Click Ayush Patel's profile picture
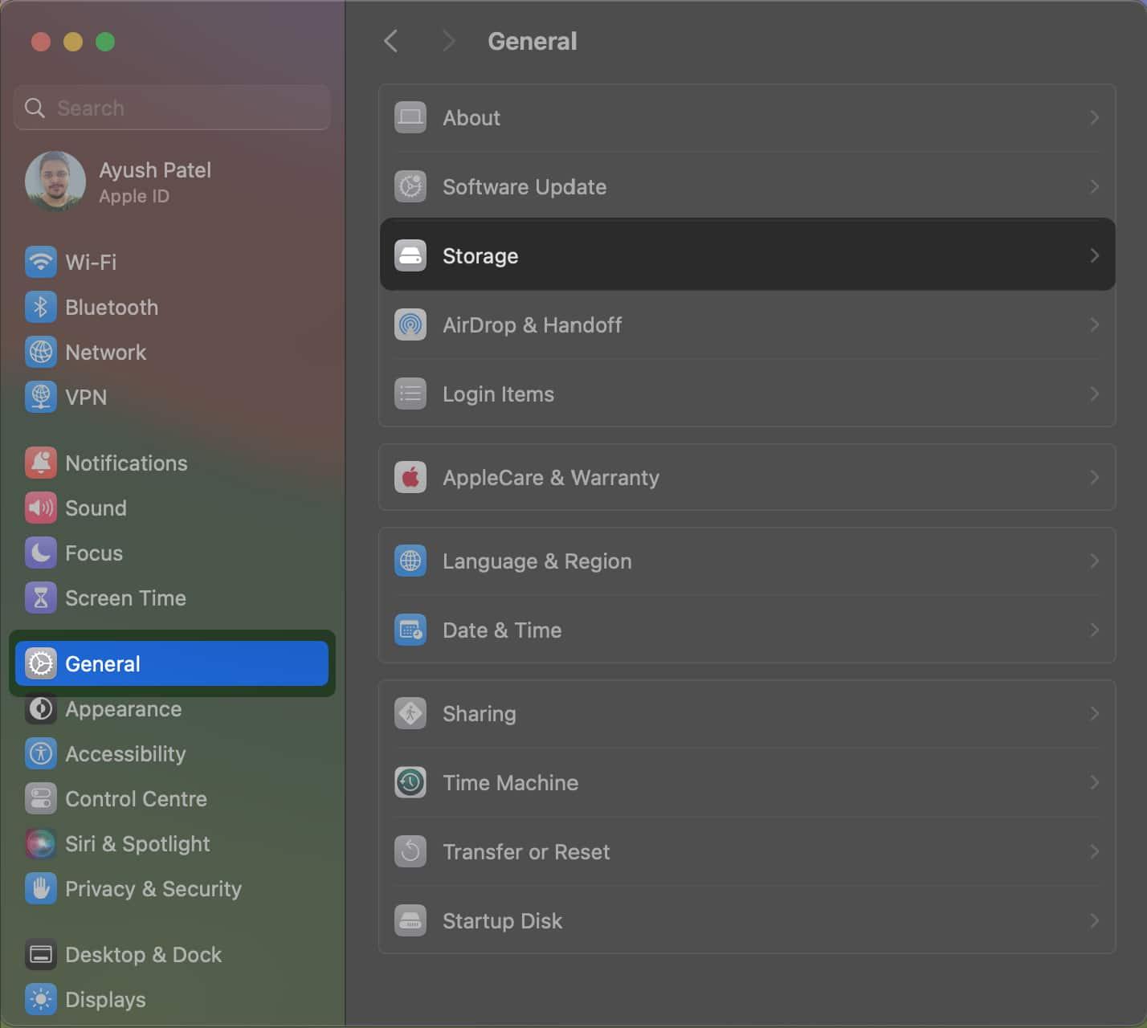 click(55, 182)
